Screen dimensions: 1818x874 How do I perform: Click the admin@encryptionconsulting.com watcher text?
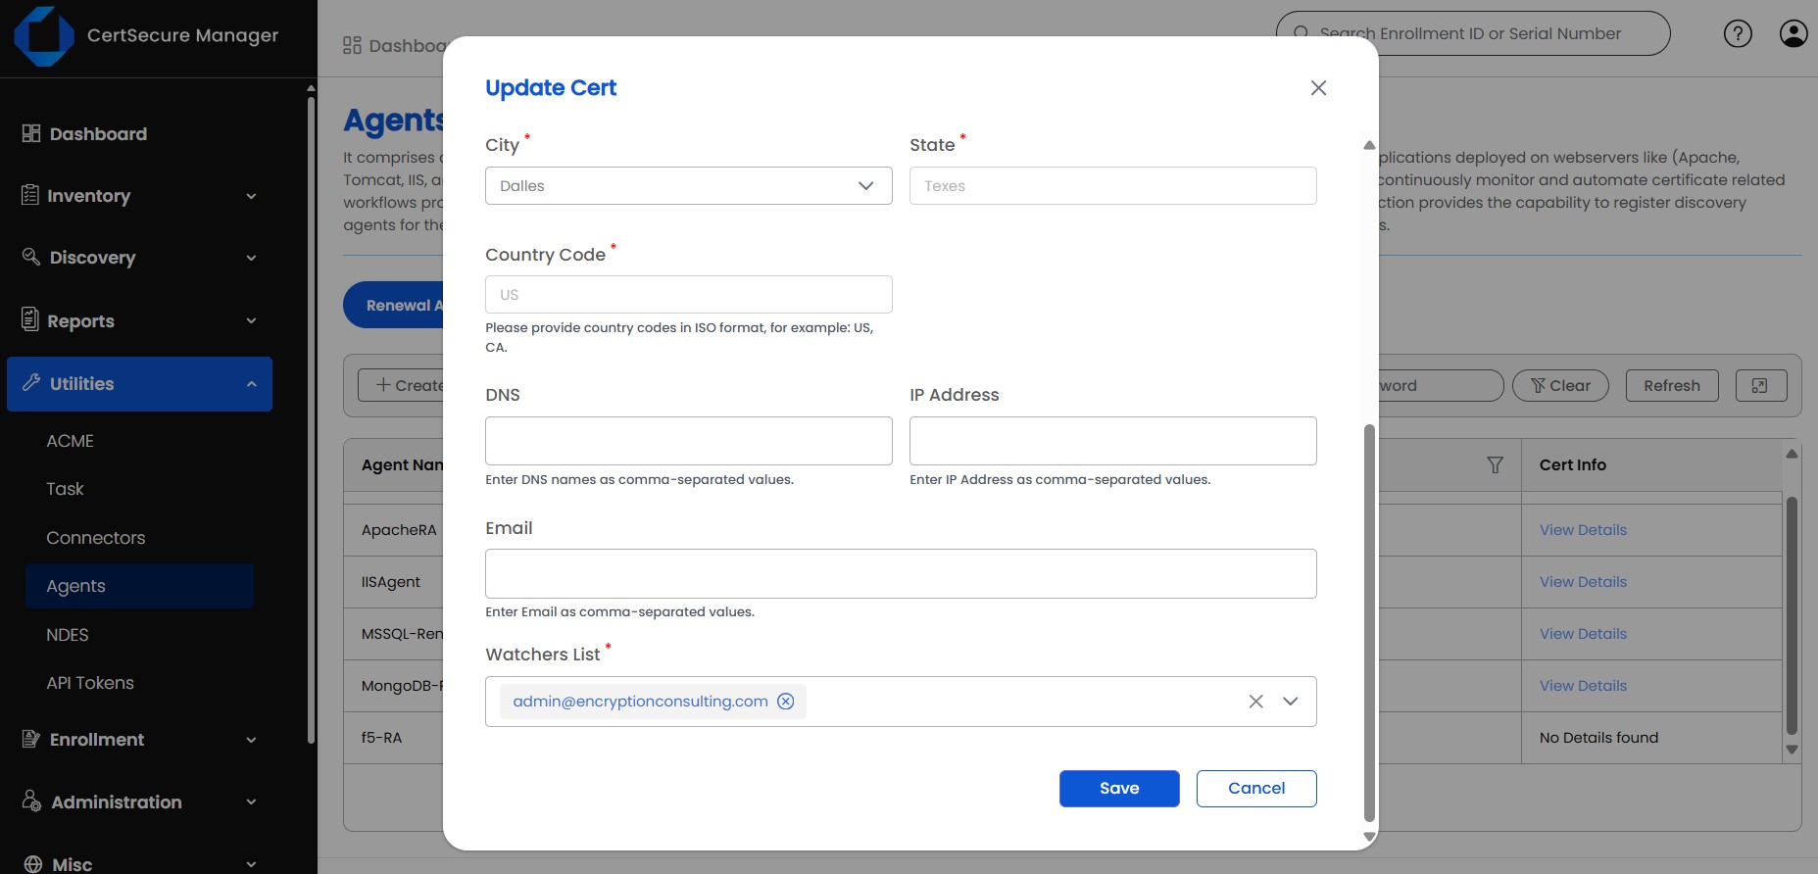pyautogui.click(x=640, y=702)
